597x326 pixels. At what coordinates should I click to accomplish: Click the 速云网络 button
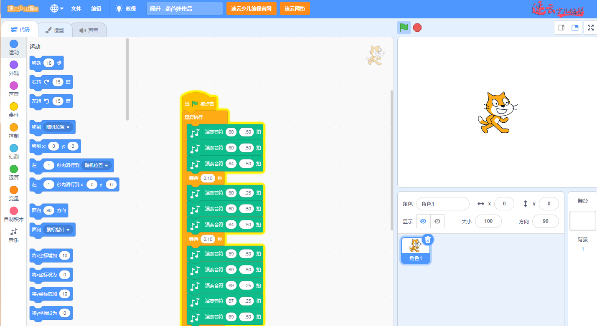(x=295, y=8)
